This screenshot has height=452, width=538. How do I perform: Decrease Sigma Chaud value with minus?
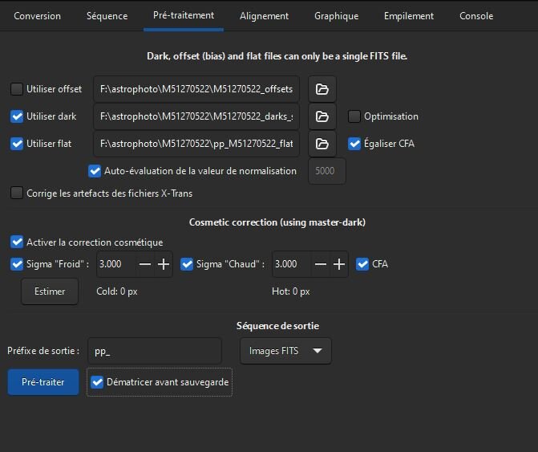(x=321, y=264)
